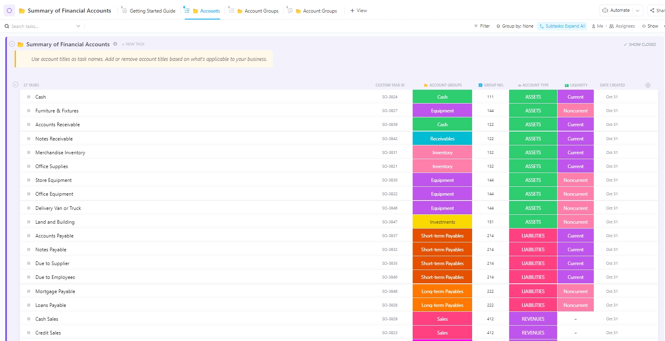This screenshot has height=341, width=665.
Task: Click the info icon next to list name
Action: click(115, 44)
